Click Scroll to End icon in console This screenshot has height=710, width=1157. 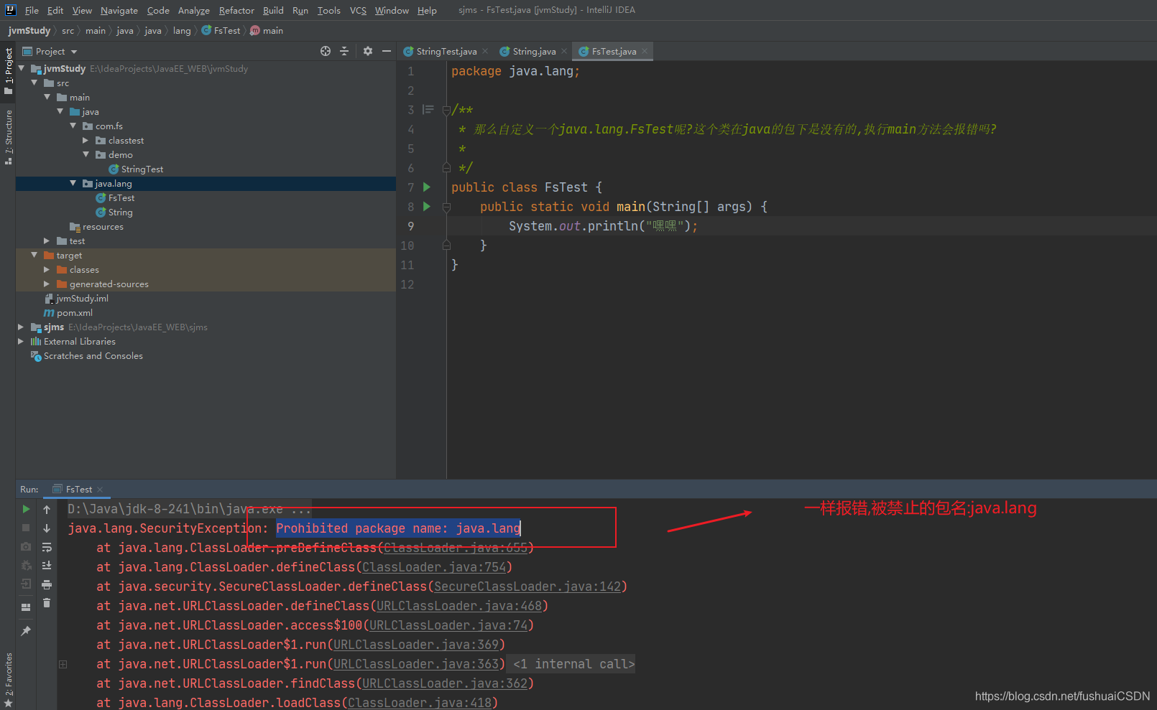[x=47, y=566]
